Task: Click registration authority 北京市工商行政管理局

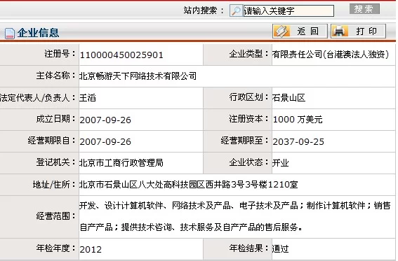Action: (x=121, y=162)
